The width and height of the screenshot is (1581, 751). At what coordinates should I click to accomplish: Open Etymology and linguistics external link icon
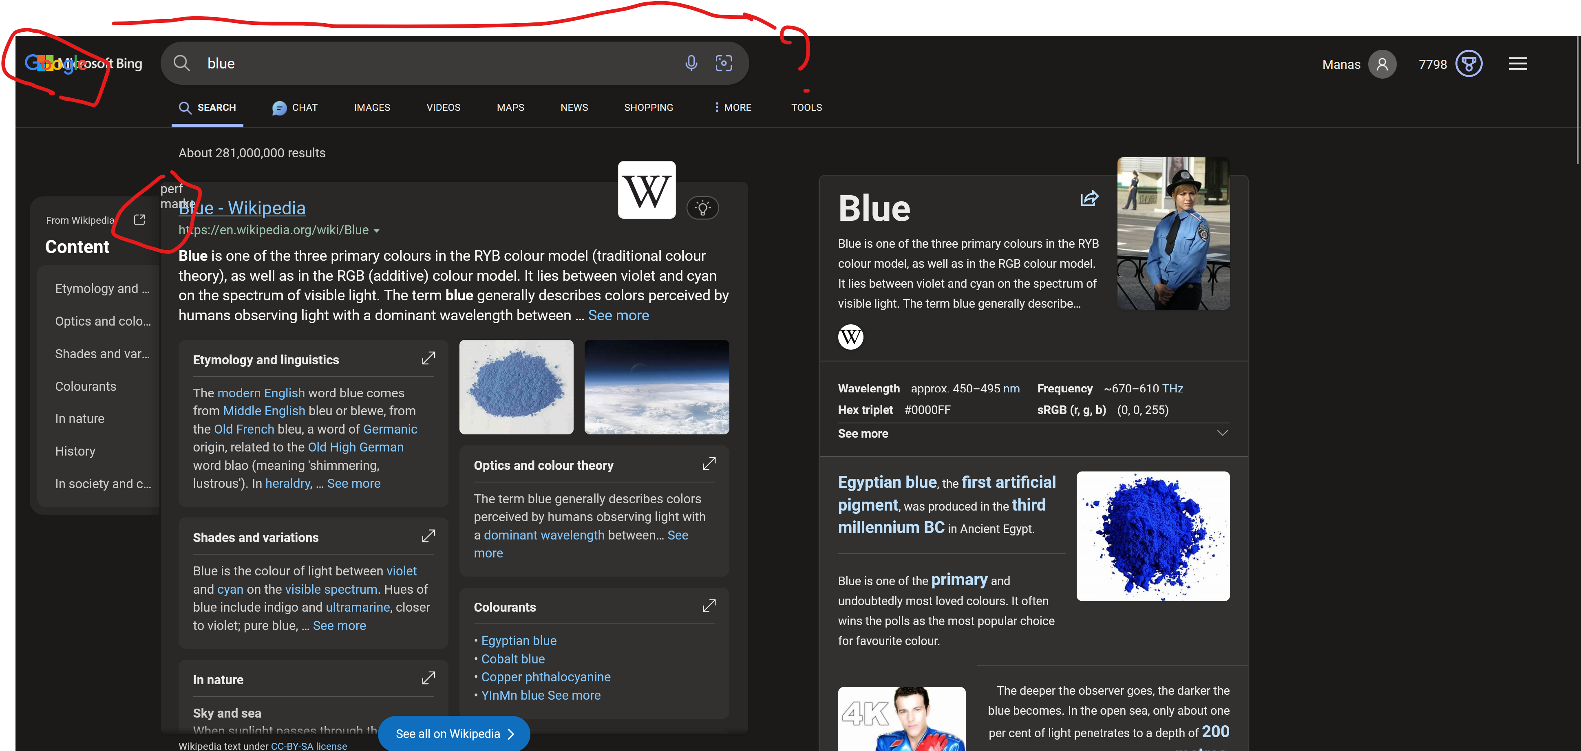click(428, 358)
